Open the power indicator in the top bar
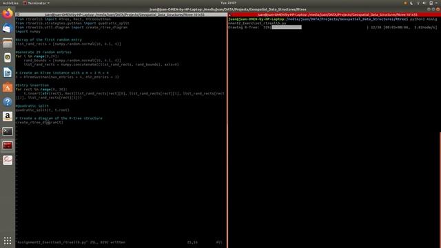The image size is (441, 248). (x=431, y=3)
